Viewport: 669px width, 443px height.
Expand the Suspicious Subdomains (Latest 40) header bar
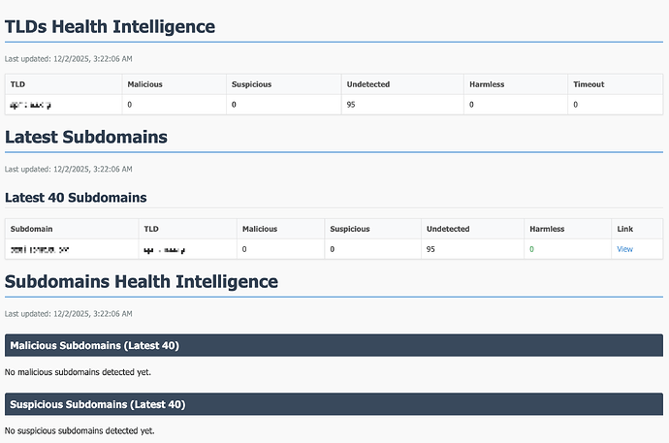[x=334, y=404]
